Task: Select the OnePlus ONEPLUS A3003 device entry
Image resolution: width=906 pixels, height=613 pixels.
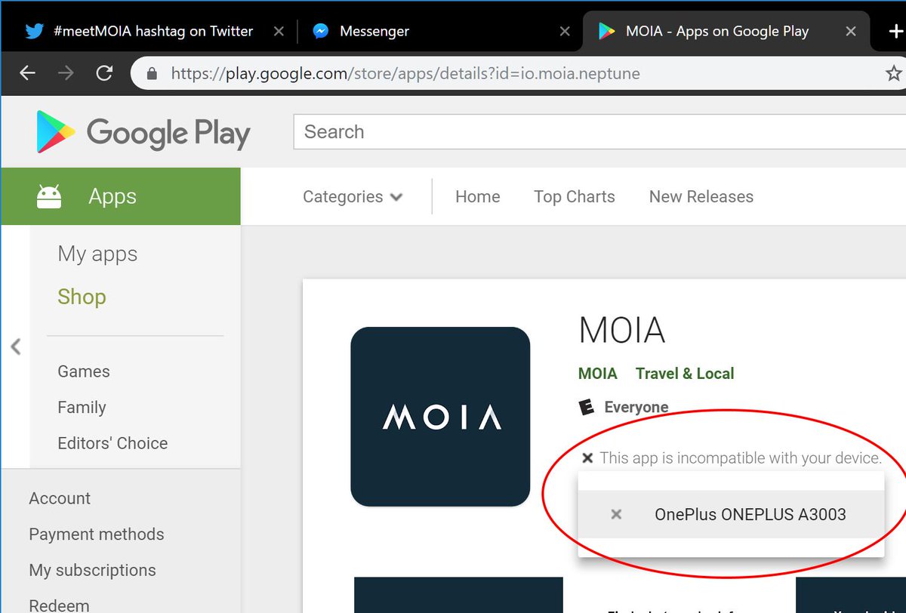Action: (x=731, y=514)
